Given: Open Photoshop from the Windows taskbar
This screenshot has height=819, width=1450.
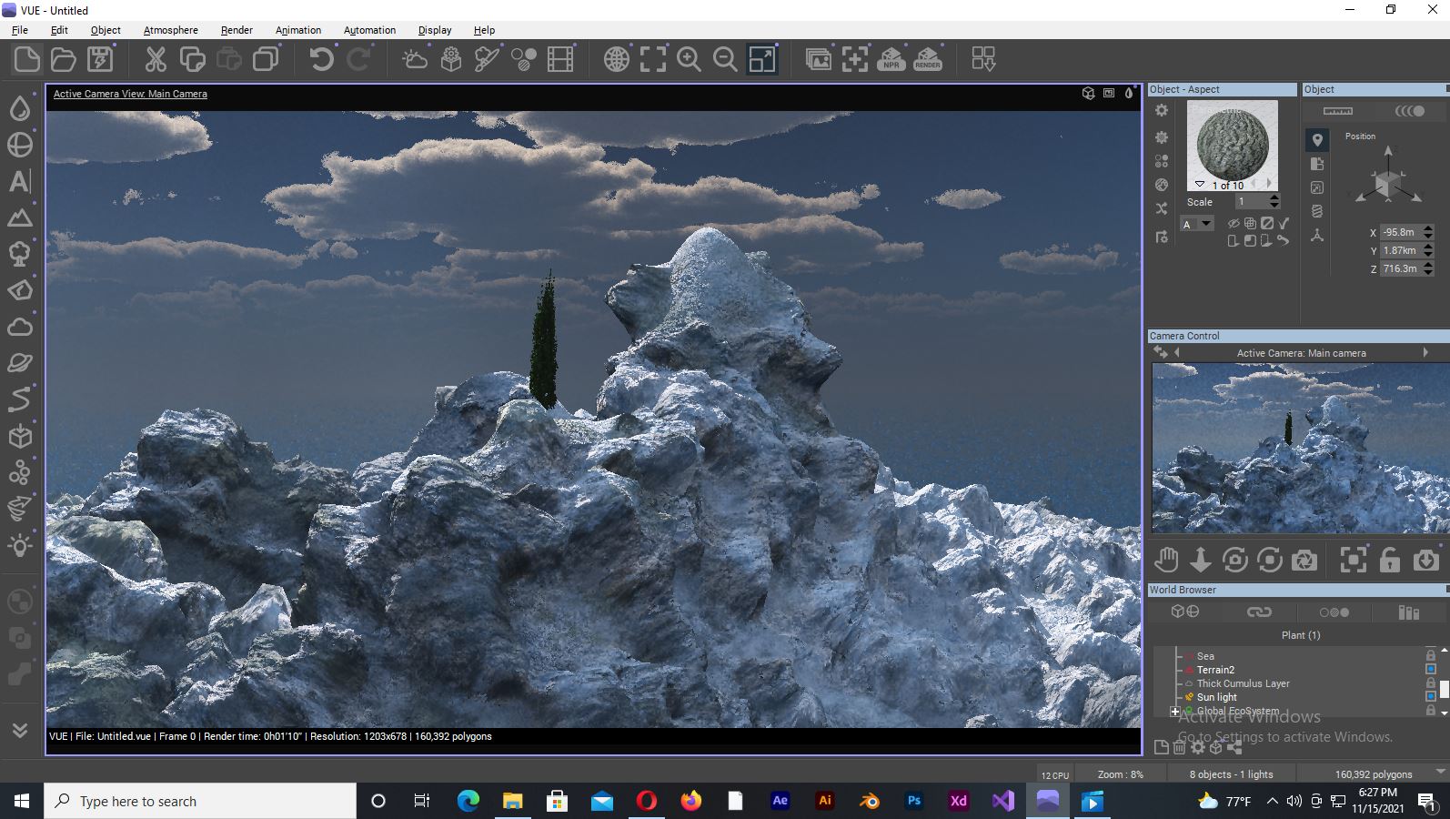Looking at the screenshot, I should pyautogui.click(x=914, y=801).
